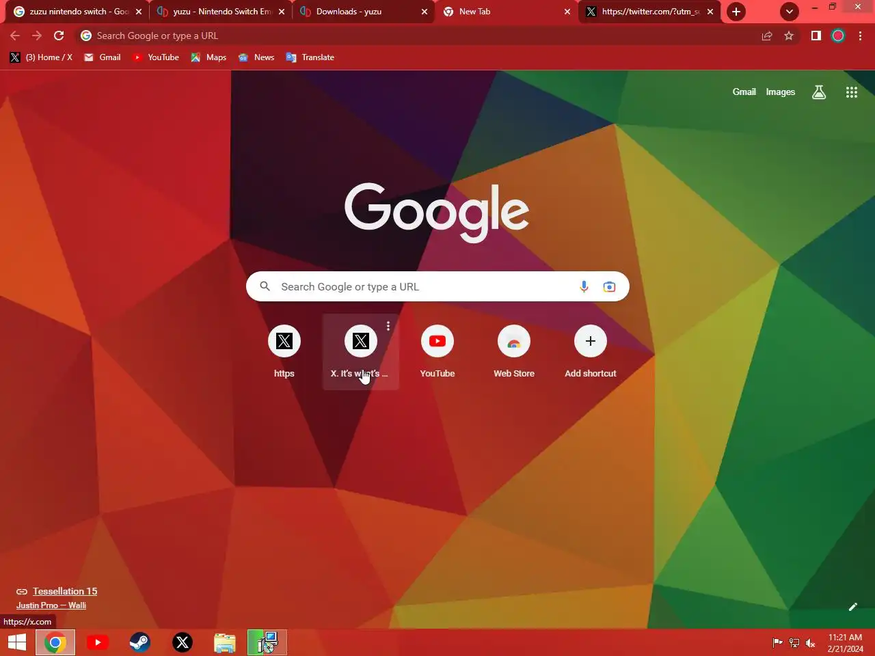
Task: Open the remote desktop taskbar app
Action: point(267,642)
